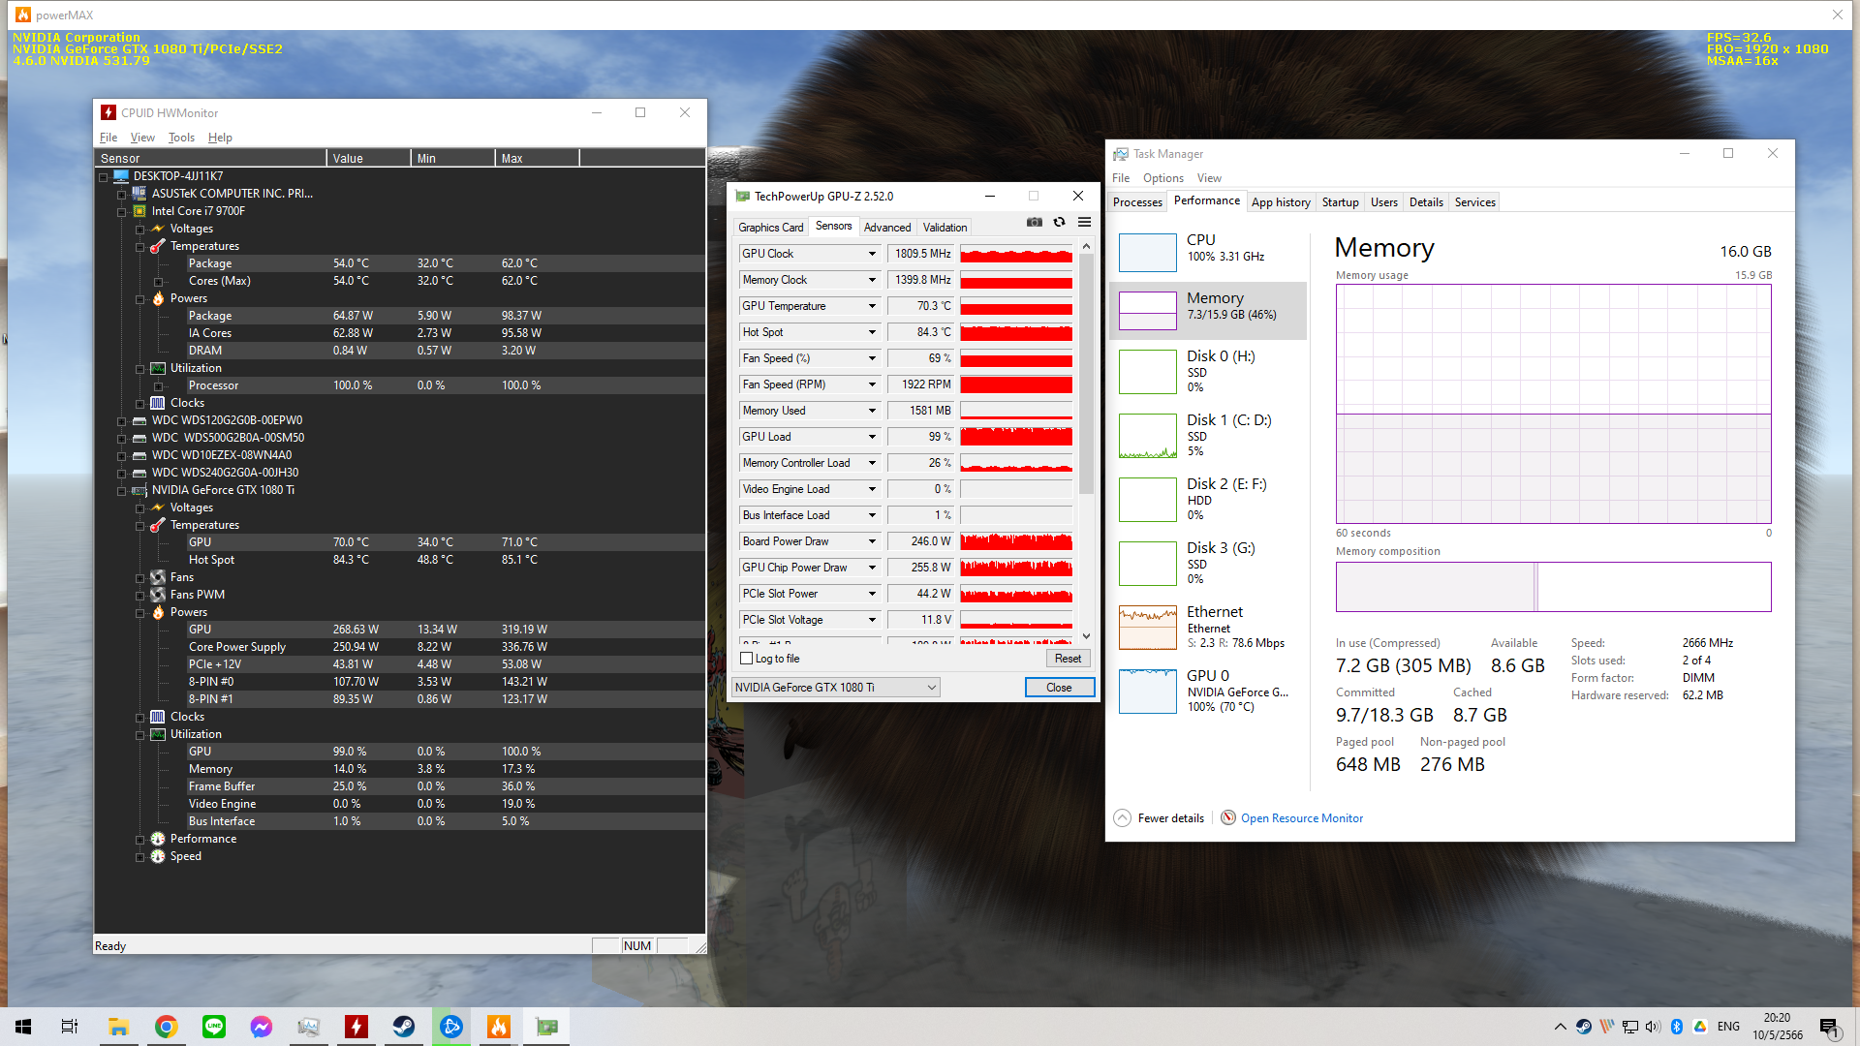Open Messenger from the taskbar

click(262, 1027)
